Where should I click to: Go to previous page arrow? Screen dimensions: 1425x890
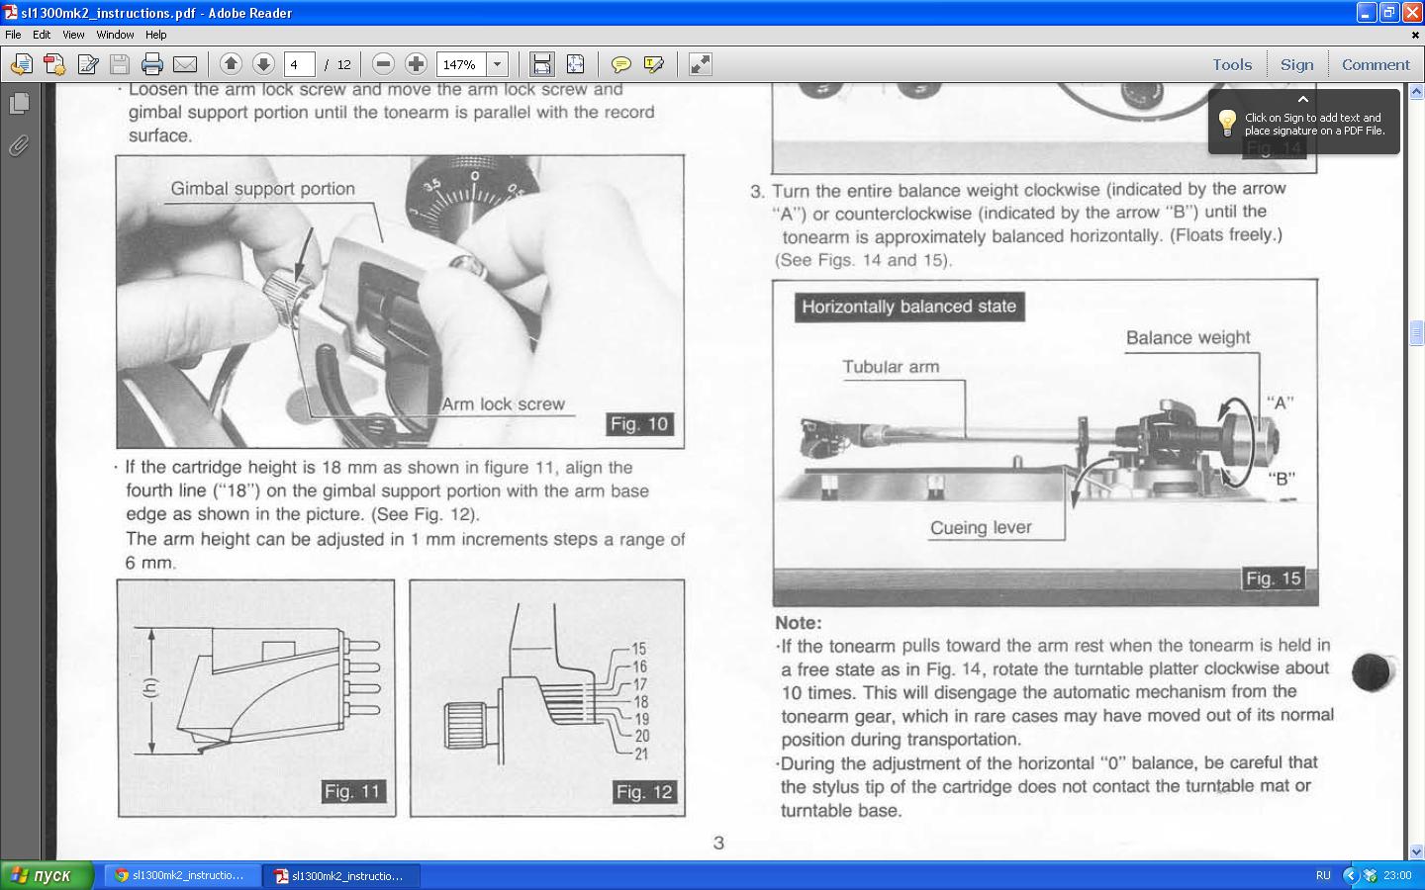tap(231, 64)
